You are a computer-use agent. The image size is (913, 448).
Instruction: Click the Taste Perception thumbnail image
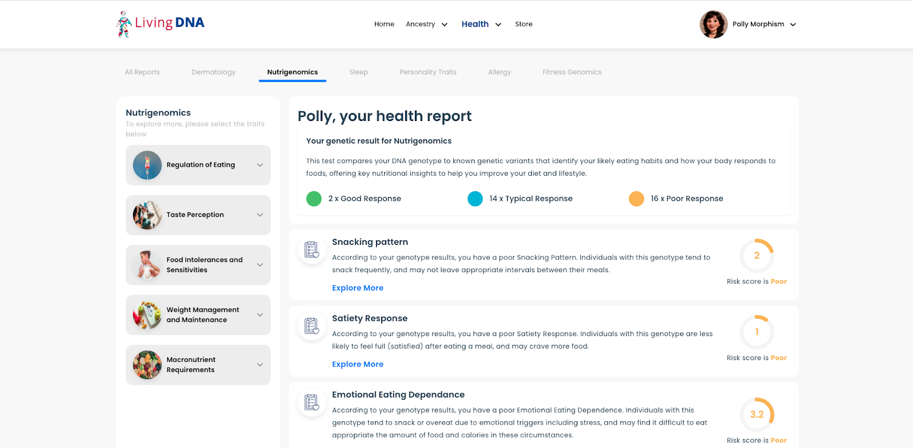pos(147,215)
